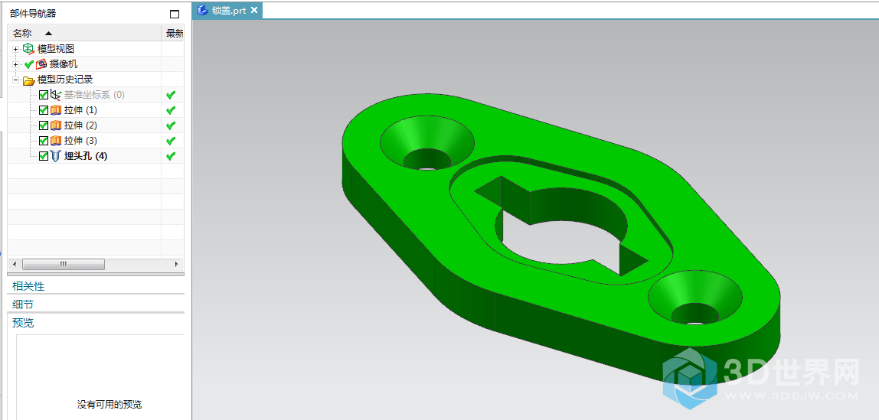Click the green check beside 摄像机
Viewport: 879px width, 420px height.
[x=29, y=64]
